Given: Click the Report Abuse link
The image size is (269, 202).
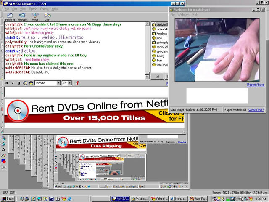Looking at the screenshot, I should 256,85.
